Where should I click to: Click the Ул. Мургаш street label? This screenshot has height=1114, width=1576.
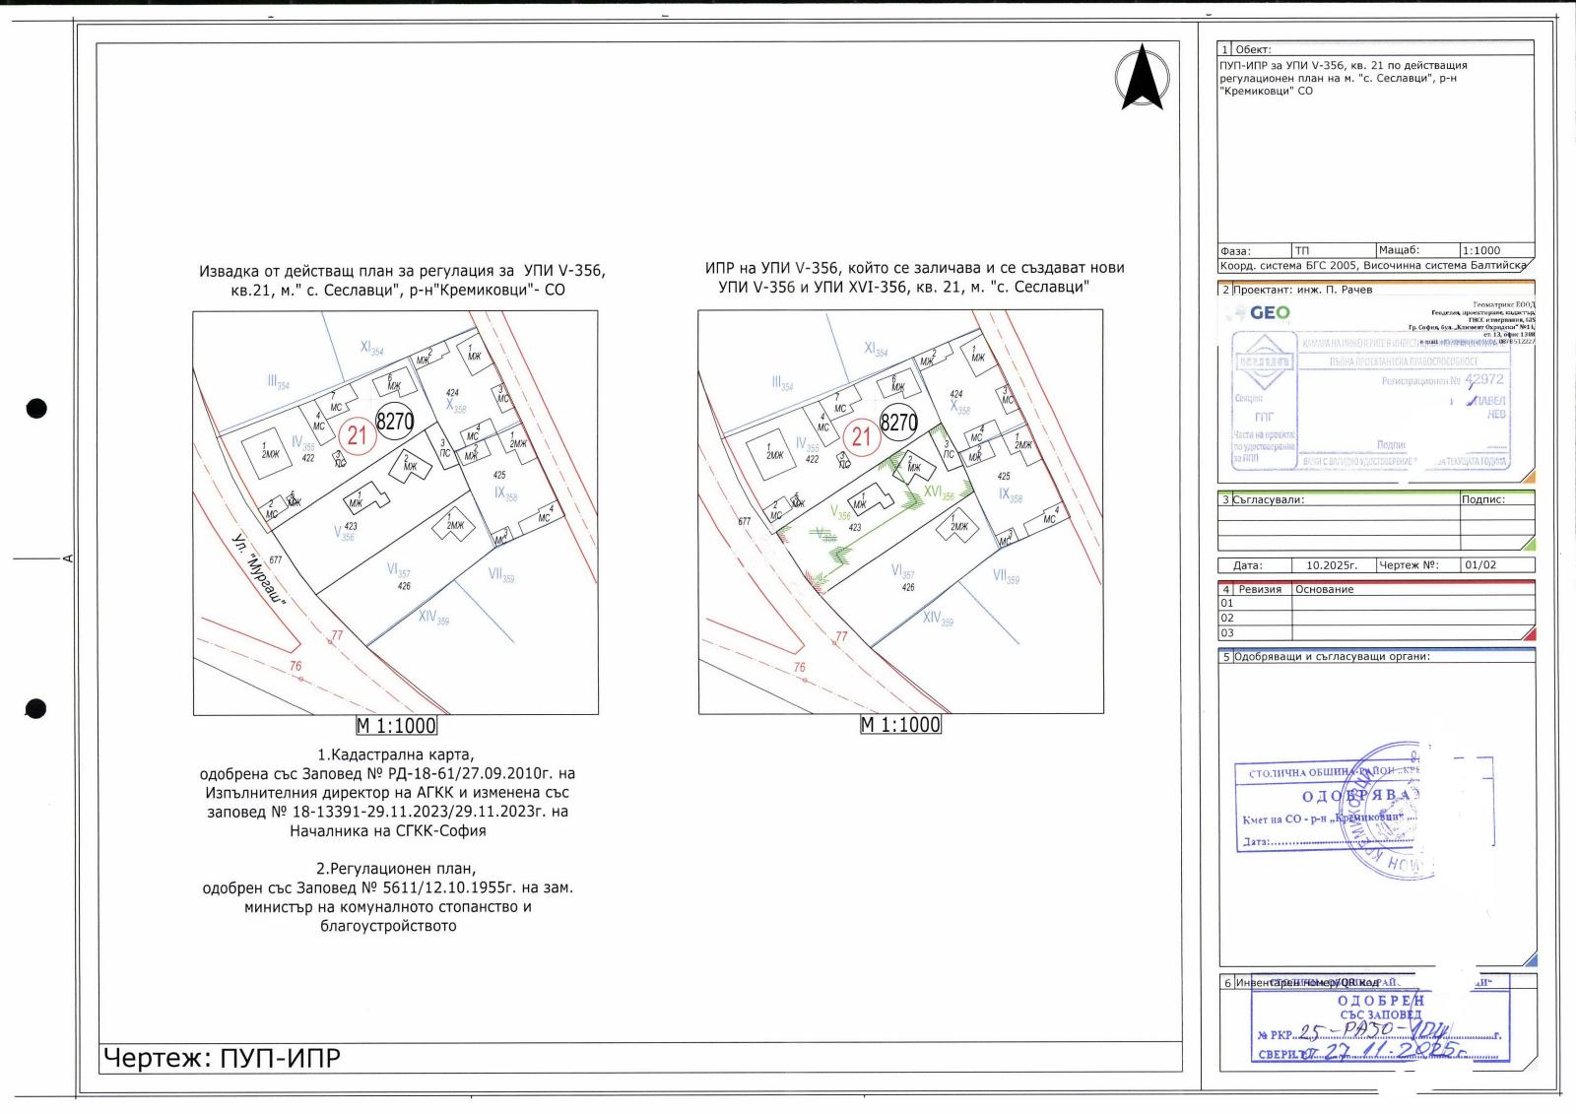(x=257, y=570)
